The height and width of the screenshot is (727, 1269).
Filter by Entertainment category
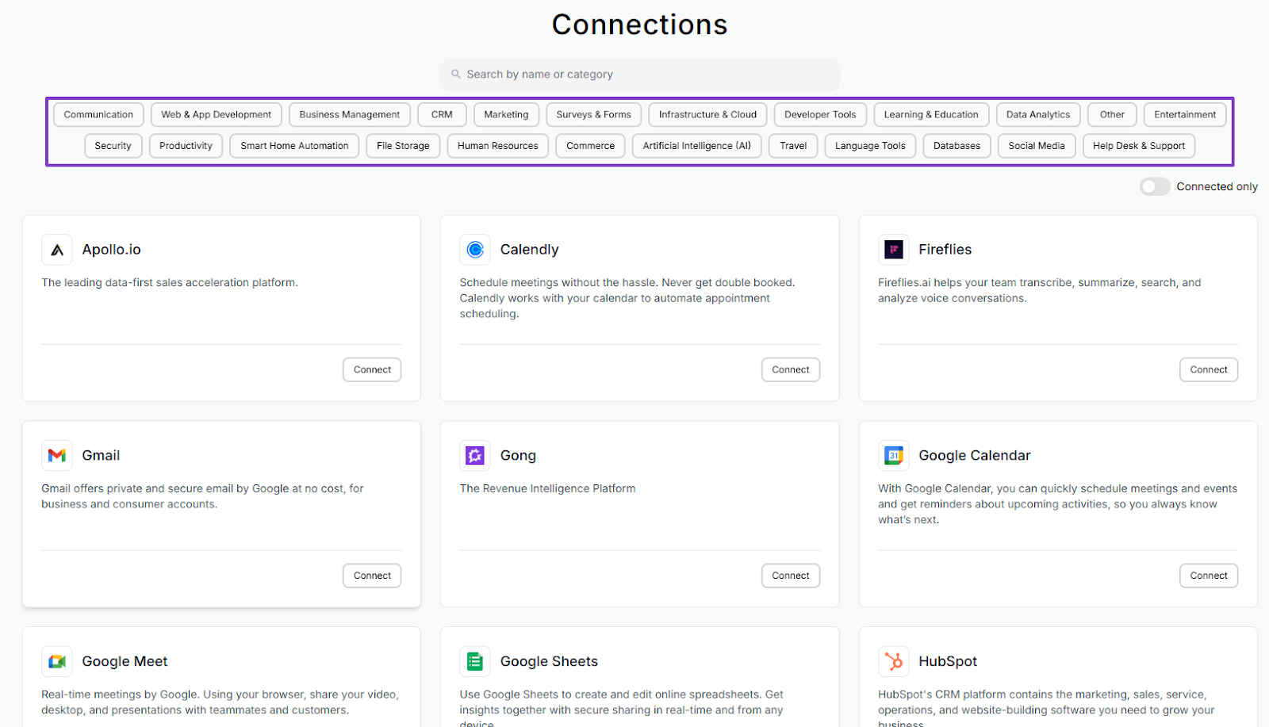point(1185,115)
